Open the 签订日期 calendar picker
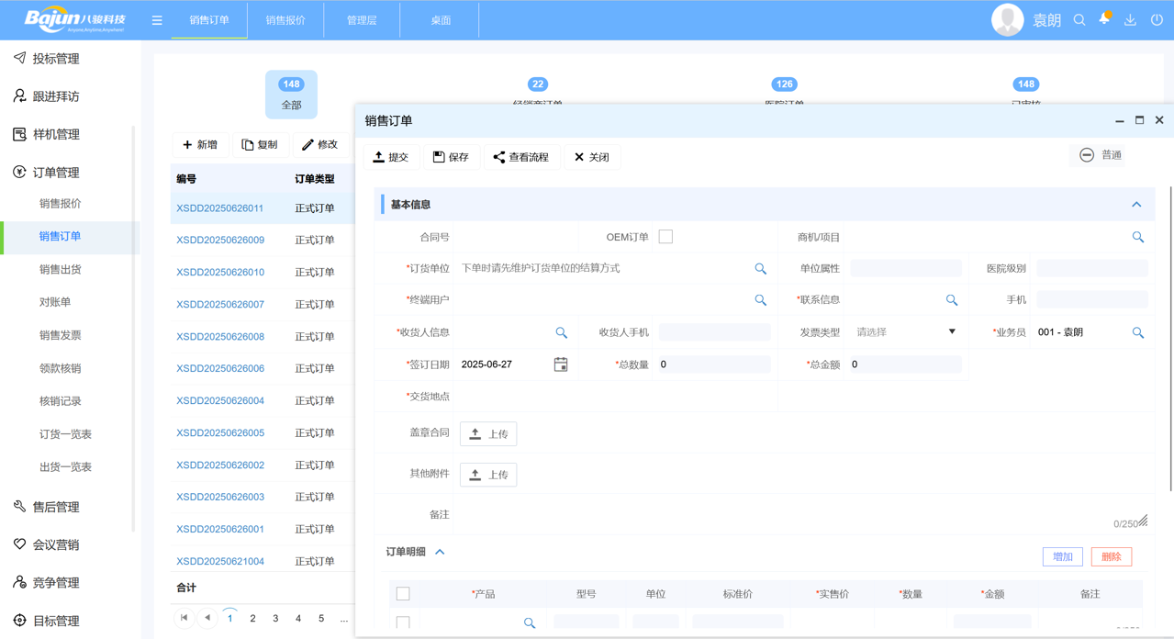 pos(561,364)
